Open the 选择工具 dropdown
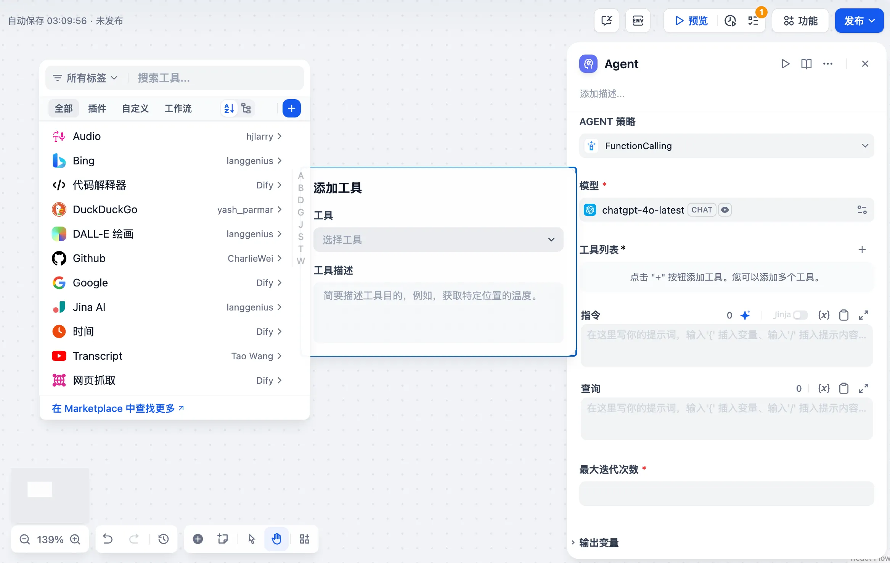This screenshot has height=563, width=890. tap(438, 240)
